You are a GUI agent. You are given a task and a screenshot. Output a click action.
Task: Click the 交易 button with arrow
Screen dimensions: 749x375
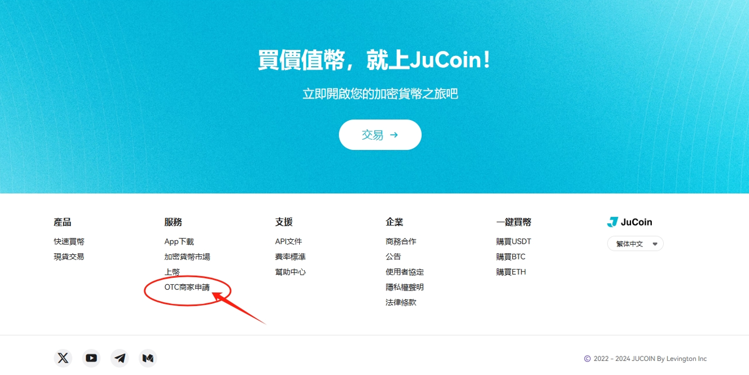[380, 135]
